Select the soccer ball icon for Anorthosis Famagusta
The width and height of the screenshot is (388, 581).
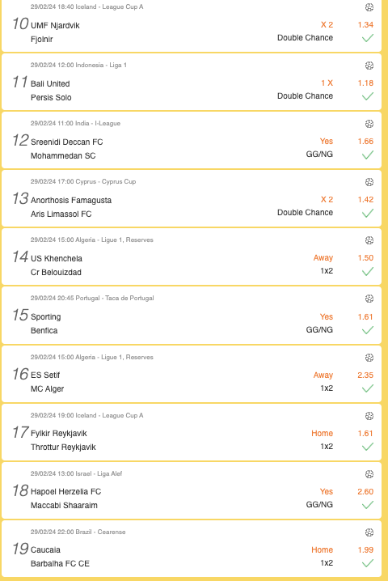(x=369, y=182)
